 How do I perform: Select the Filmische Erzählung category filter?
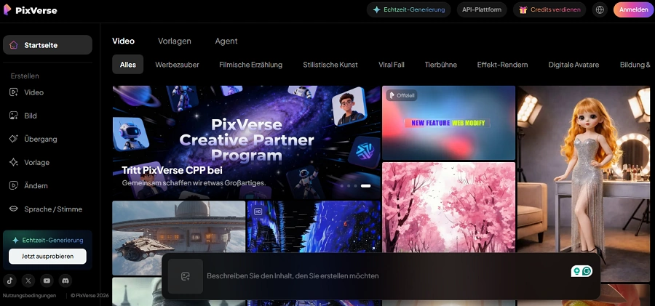(250, 65)
